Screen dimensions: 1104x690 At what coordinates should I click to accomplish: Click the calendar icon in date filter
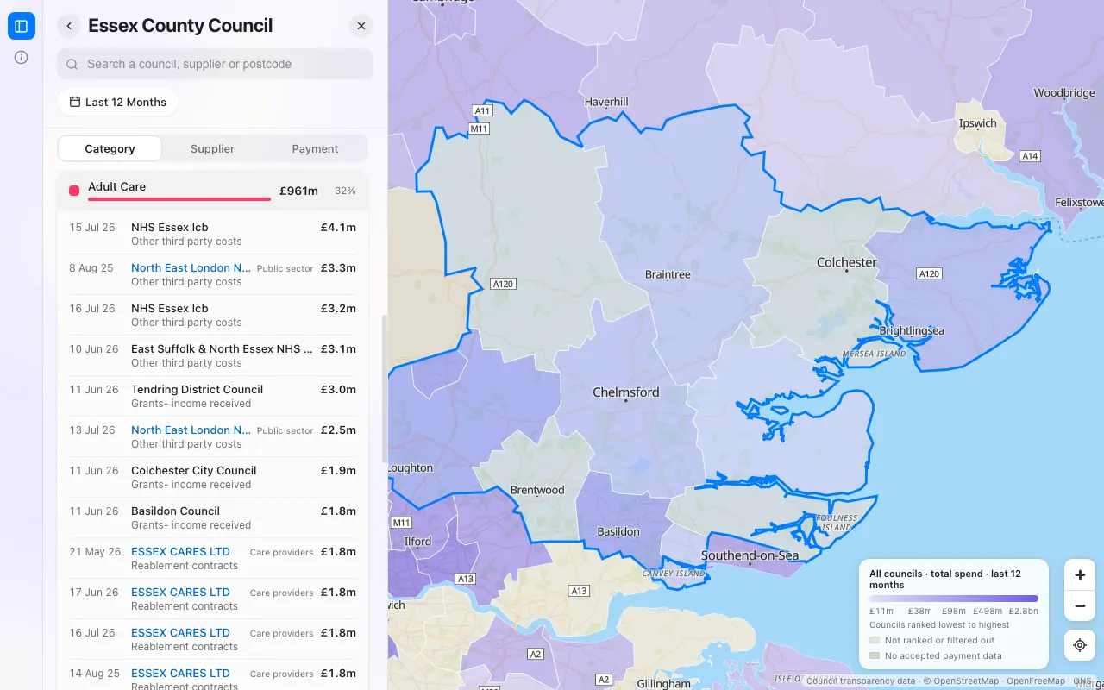coord(75,102)
